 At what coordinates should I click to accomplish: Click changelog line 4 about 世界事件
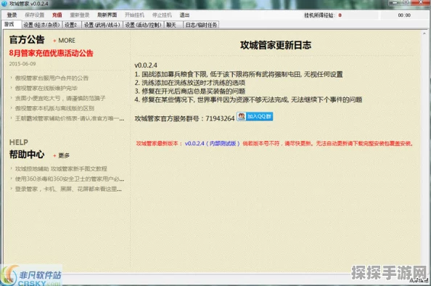[x=248, y=100]
